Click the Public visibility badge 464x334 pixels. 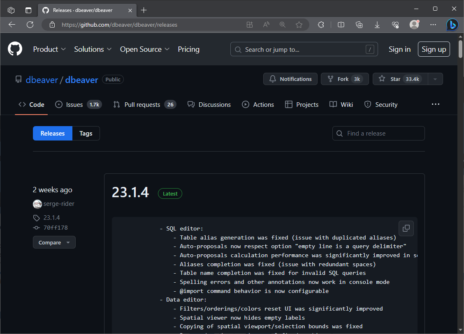[113, 80]
